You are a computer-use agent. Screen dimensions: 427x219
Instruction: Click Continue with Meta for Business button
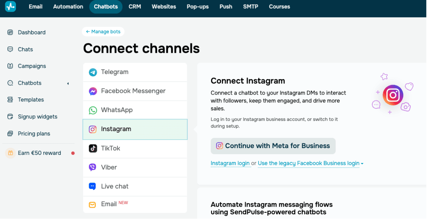point(273,146)
